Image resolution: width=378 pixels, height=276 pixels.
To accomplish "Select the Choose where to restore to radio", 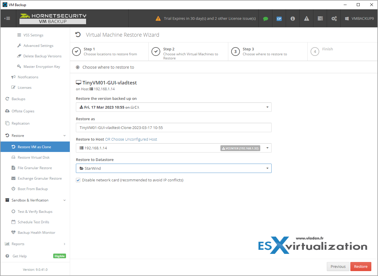I will pos(78,67).
